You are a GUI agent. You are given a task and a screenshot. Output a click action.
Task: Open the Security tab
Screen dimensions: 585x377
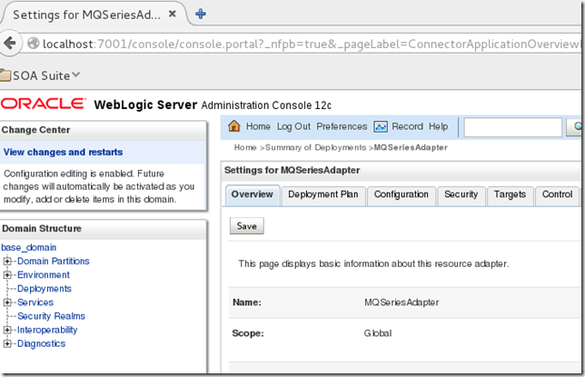461,194
